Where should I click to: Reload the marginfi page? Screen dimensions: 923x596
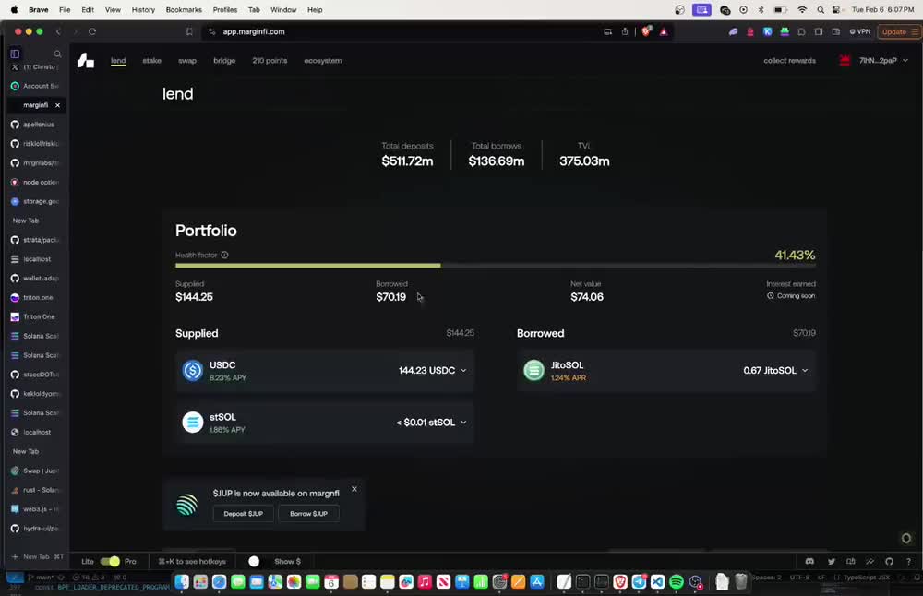tap(92, 31)
